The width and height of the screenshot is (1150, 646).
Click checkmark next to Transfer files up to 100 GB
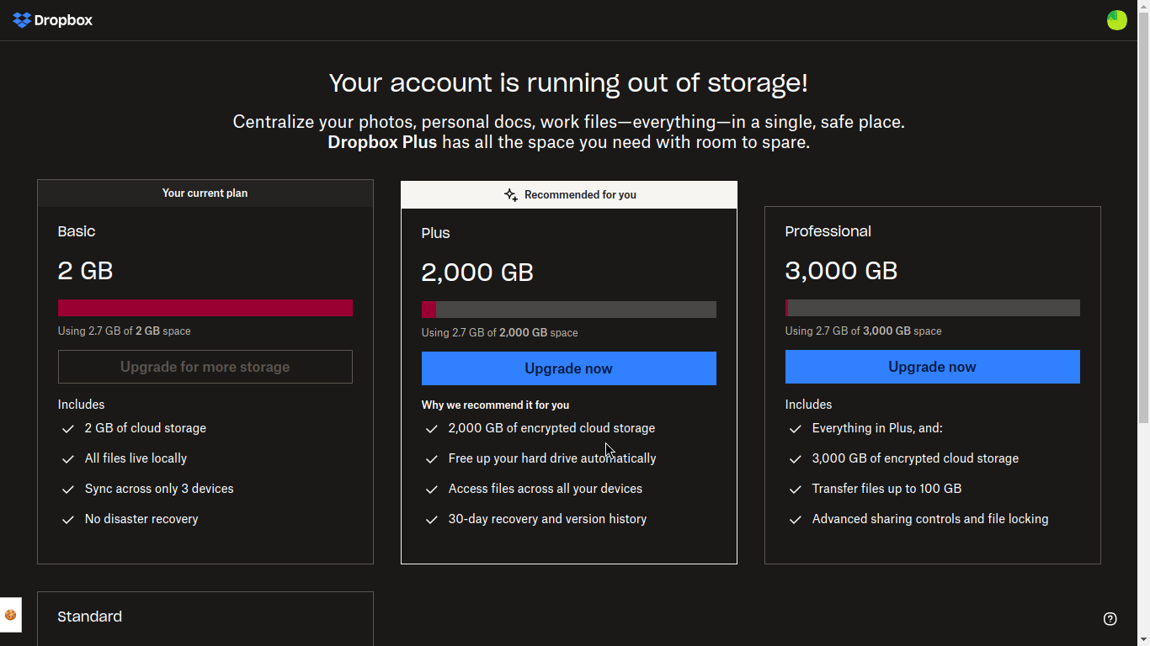coord(796,490)
